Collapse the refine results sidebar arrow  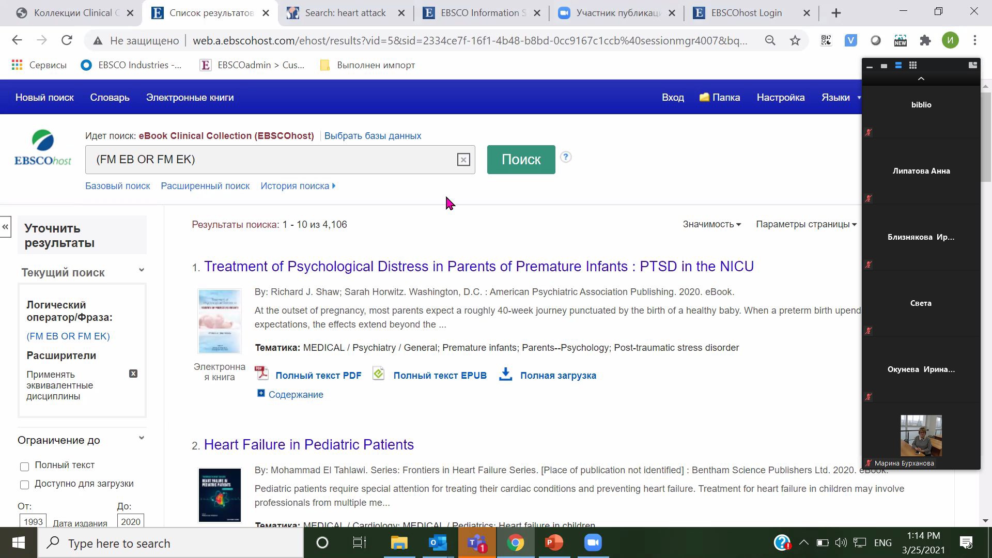(5, 227)
